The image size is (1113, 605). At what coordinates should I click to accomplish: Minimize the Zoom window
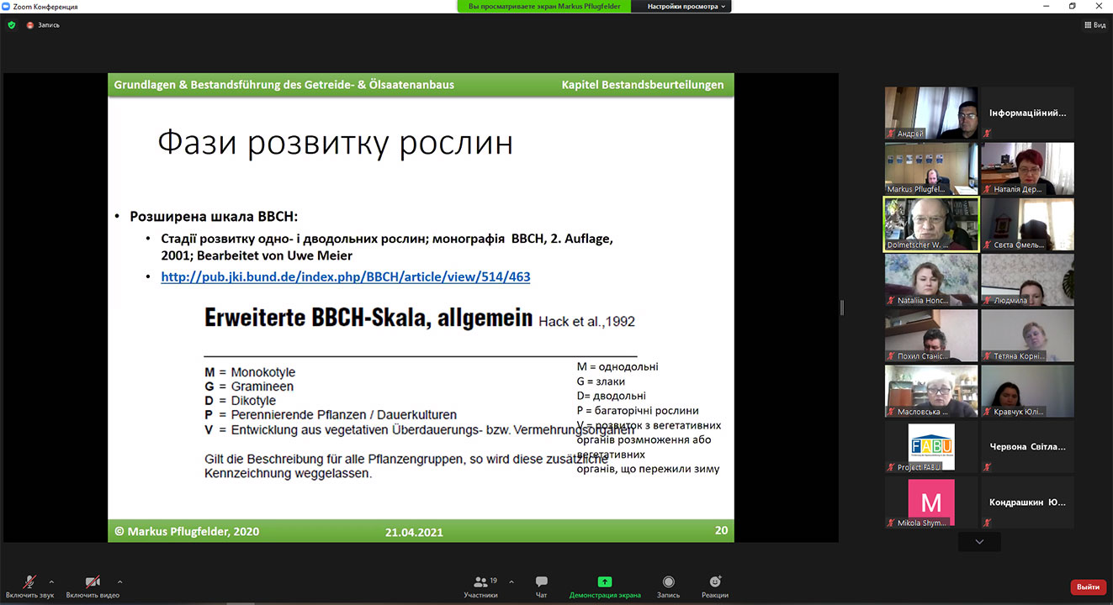[1047, 6]
